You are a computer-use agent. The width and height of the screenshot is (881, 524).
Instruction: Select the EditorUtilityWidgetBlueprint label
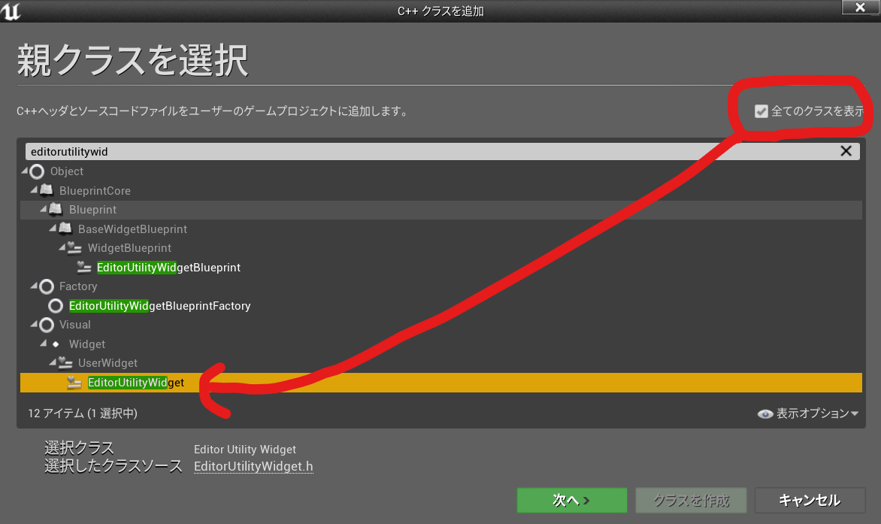(x=168, y=268)
